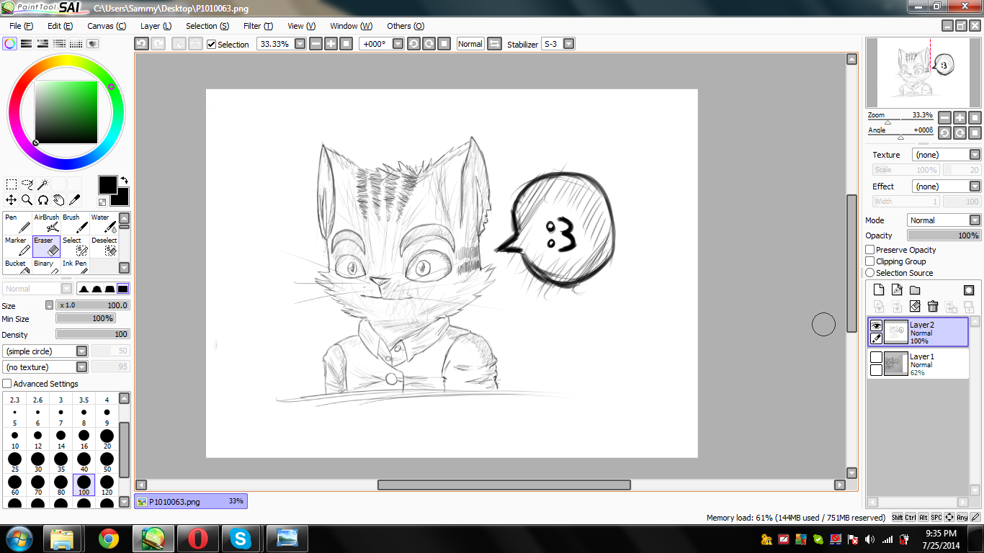Toggle the RGB slider panel button
Image resolution: width=984 pixels, height=553 pixels.
[27, 44]
